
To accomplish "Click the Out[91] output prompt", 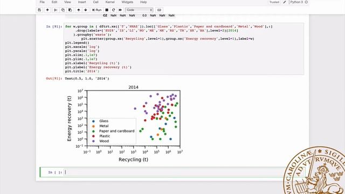I will click(54, 79).
